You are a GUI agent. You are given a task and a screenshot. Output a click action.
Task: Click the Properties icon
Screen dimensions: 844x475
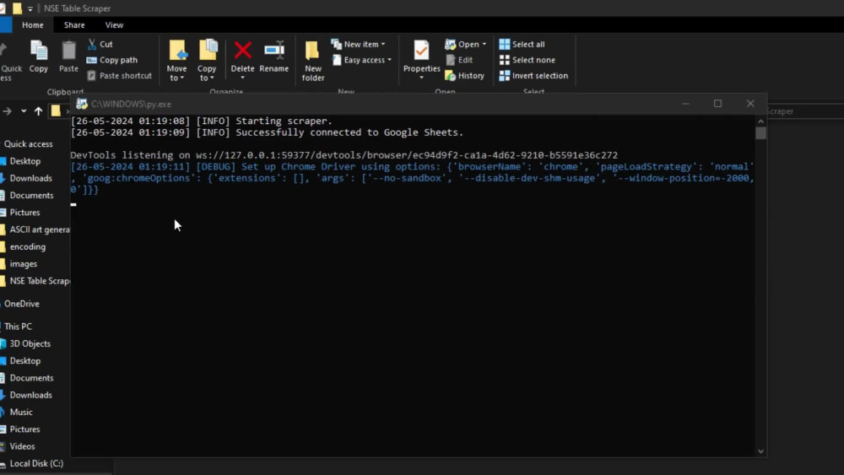coord(421,51)
